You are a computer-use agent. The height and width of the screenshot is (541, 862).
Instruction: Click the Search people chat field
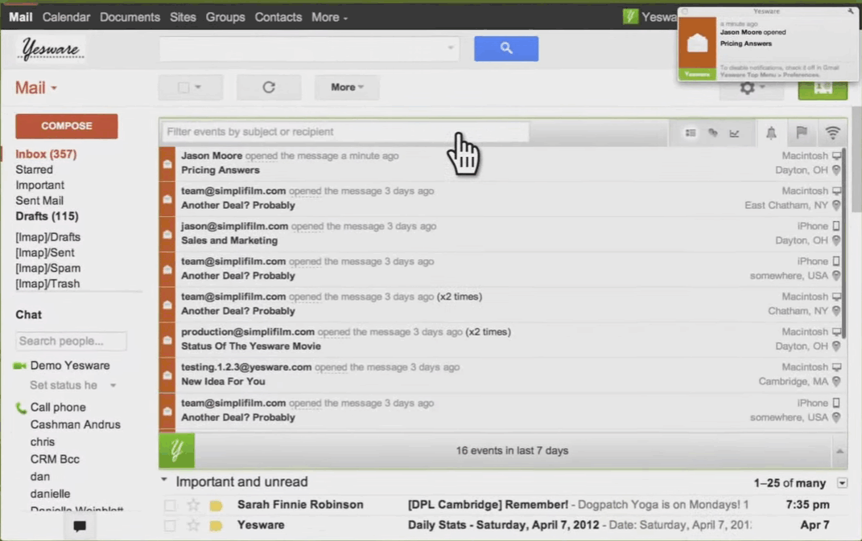[x=71, y=341]
